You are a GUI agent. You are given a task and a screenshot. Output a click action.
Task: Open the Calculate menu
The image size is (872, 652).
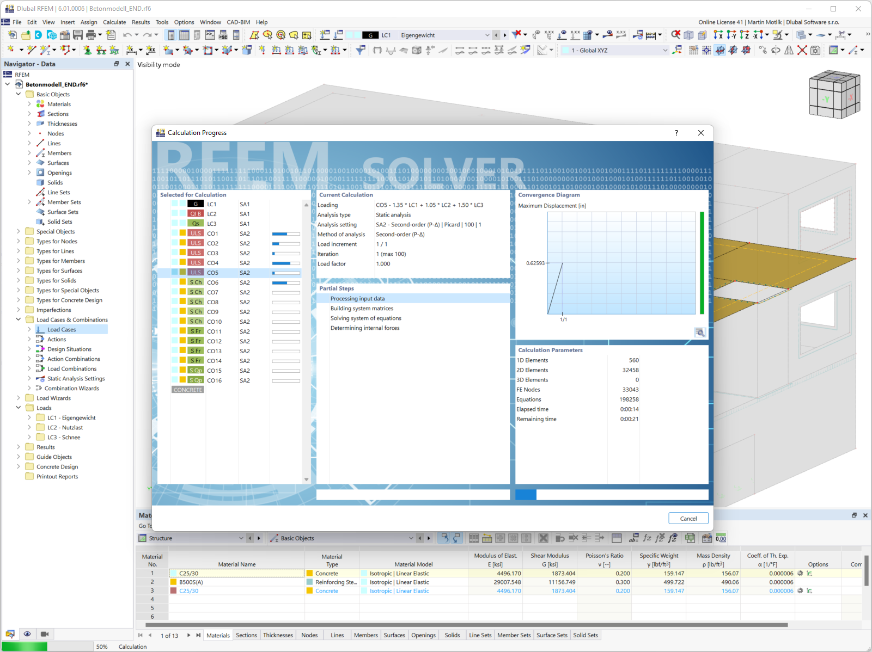(114, 22)
